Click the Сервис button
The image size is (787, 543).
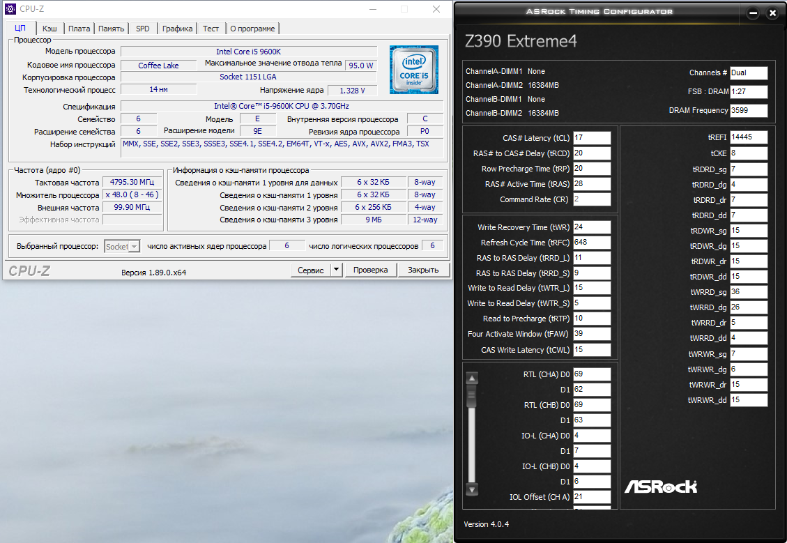click(x=311, y=270)
